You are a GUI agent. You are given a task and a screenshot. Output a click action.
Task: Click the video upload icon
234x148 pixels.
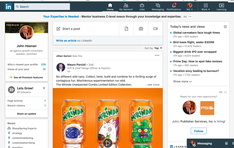pos(156,29)
